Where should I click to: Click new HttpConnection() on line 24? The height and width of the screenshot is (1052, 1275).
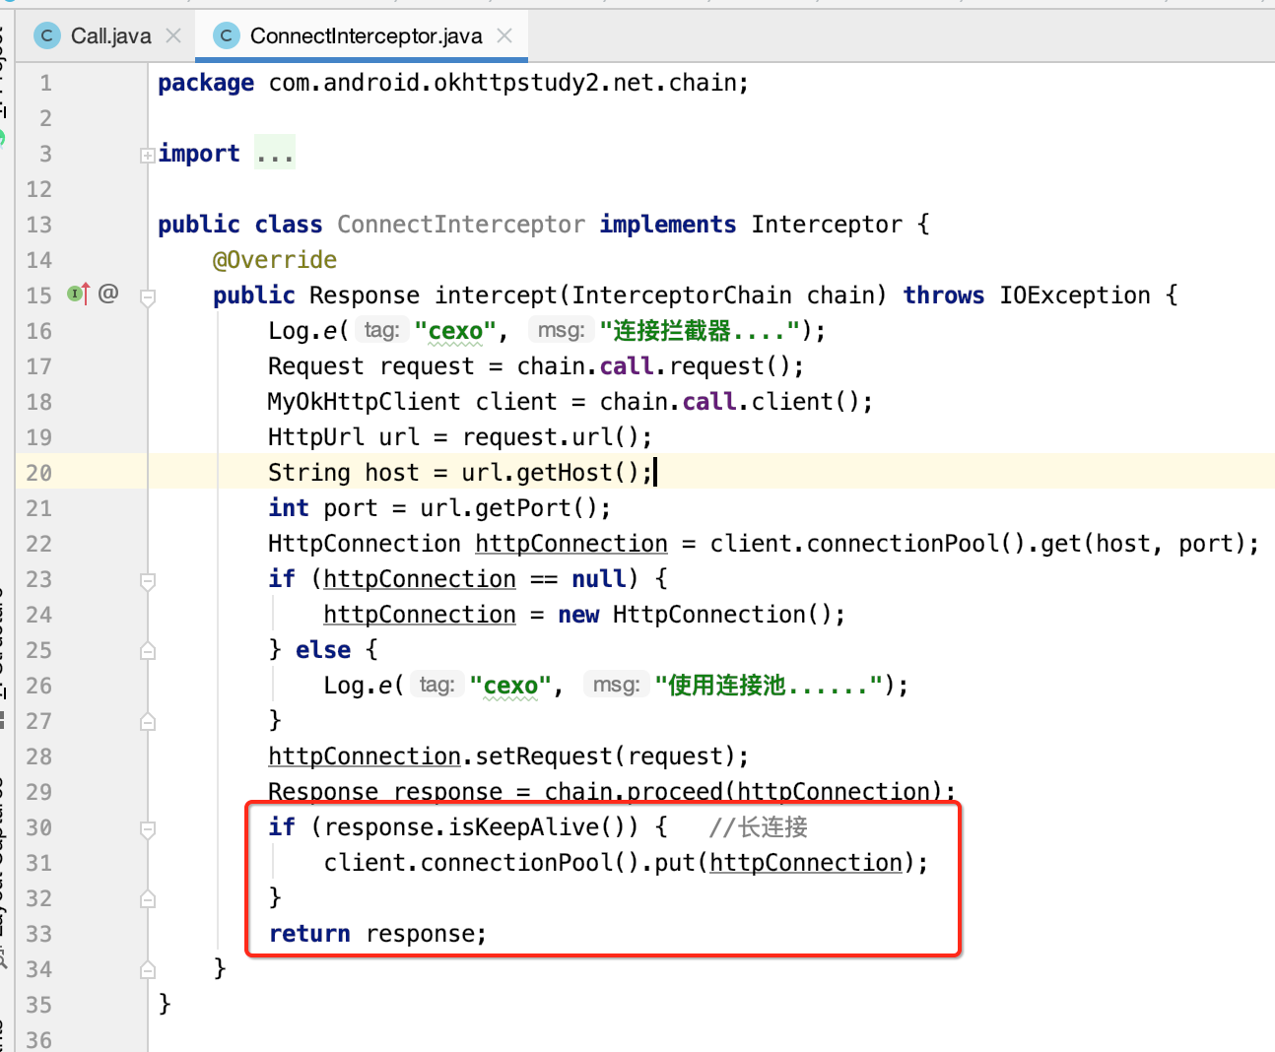[x=694, y=615]
